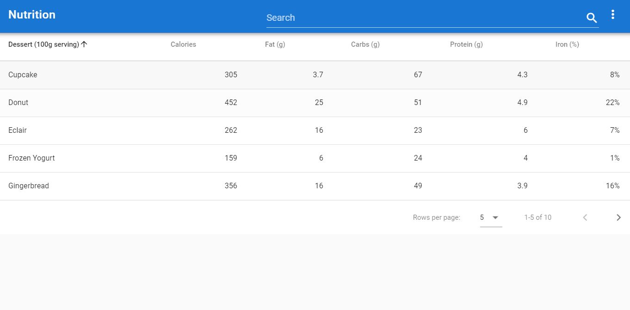Click the next page chevron arrow
Screen dimensions: 630x310
tap(618, 217)
